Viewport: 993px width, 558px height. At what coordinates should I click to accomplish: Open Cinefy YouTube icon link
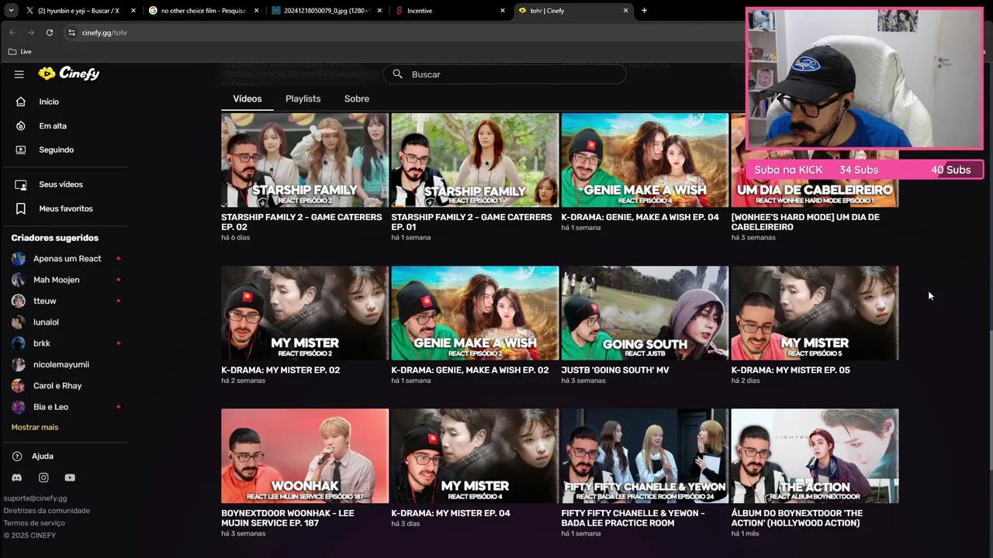click(70, 478)
